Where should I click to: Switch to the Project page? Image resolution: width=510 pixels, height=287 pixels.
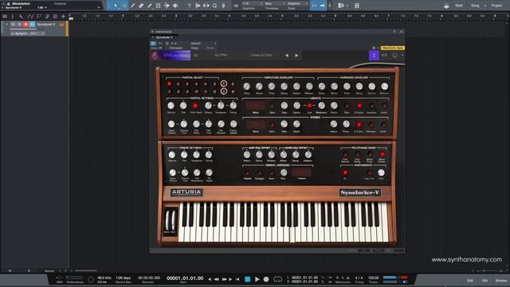click(x=496, y=6)
